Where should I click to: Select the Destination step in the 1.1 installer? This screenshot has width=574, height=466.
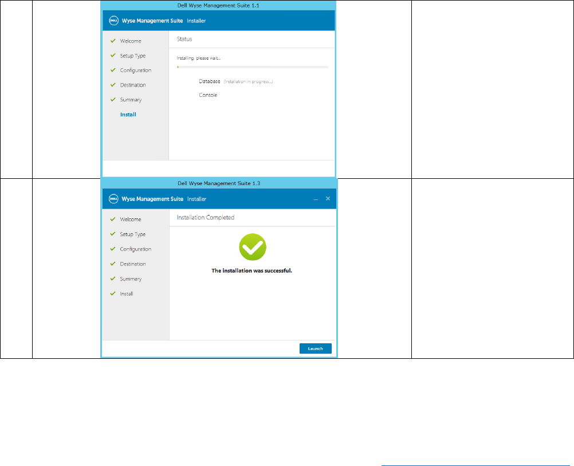pyautogui.click(x=133, y=85)
